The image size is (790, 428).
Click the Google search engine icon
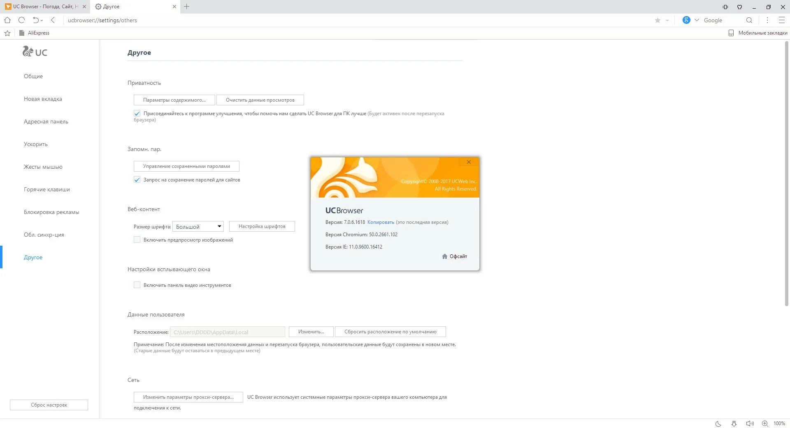pos(686,20)
